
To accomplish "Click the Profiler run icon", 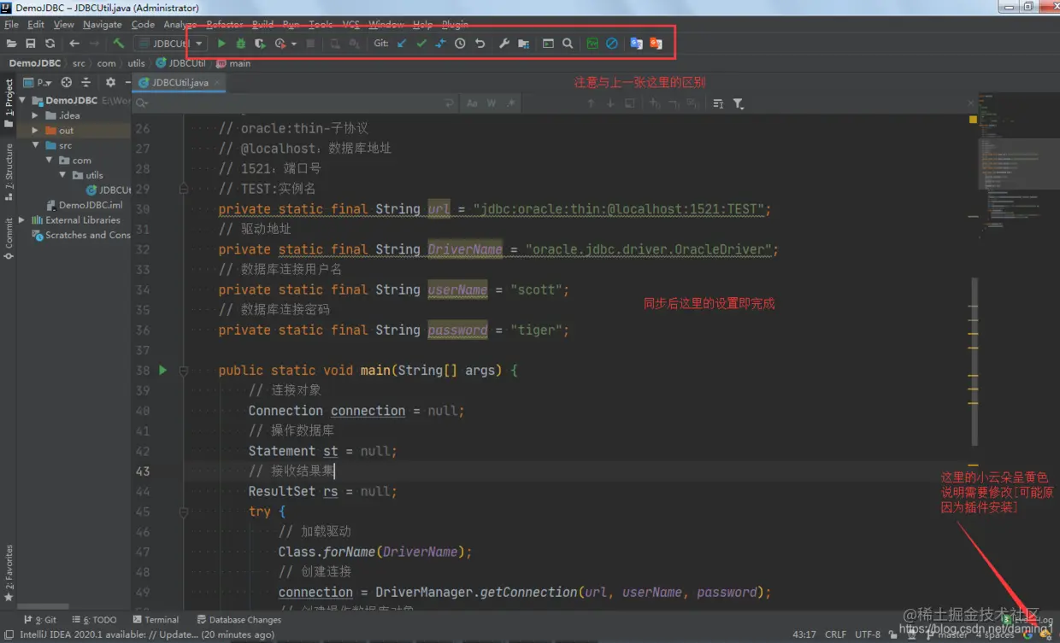I will (x=280, y=44).
